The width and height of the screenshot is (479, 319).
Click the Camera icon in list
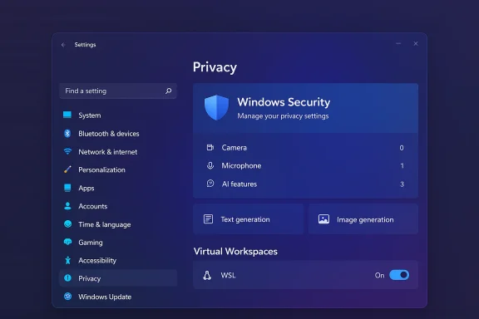pyautogui.click(x=210, y=147)
